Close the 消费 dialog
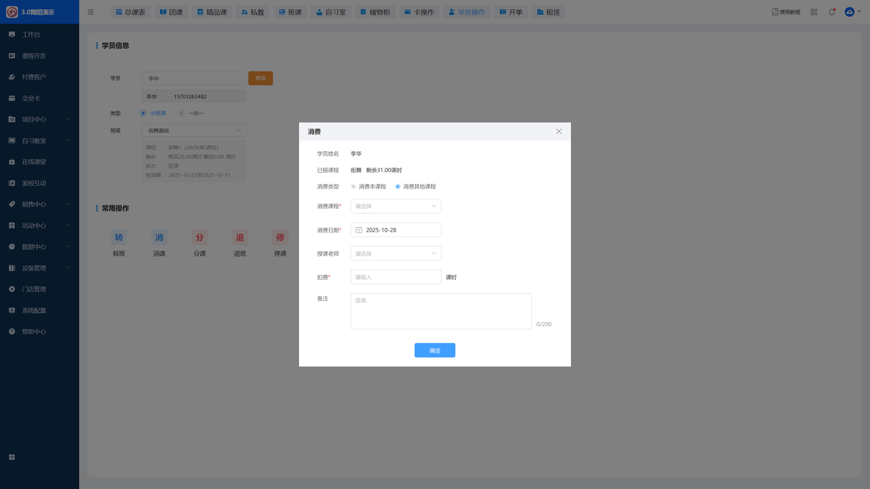Screen dimensions: 870x489 coord(559,131)
